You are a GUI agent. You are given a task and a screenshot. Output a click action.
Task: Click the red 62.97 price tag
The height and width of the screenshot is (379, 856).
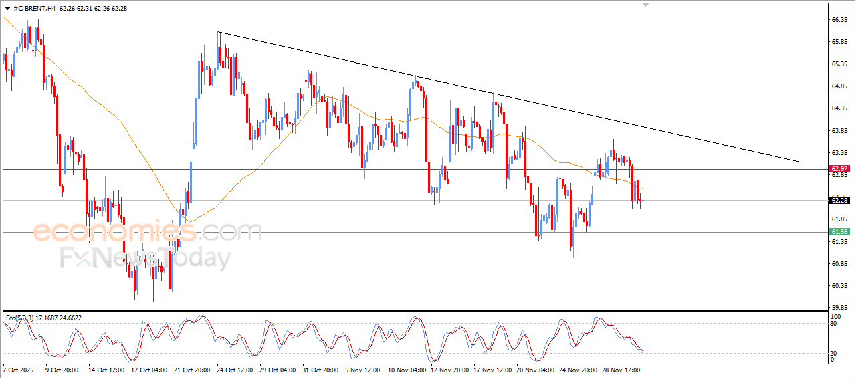pyautogui.click(x=839, y=169)
